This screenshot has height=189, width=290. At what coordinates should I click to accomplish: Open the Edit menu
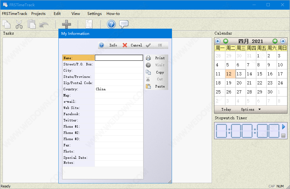tap(57, 14)
